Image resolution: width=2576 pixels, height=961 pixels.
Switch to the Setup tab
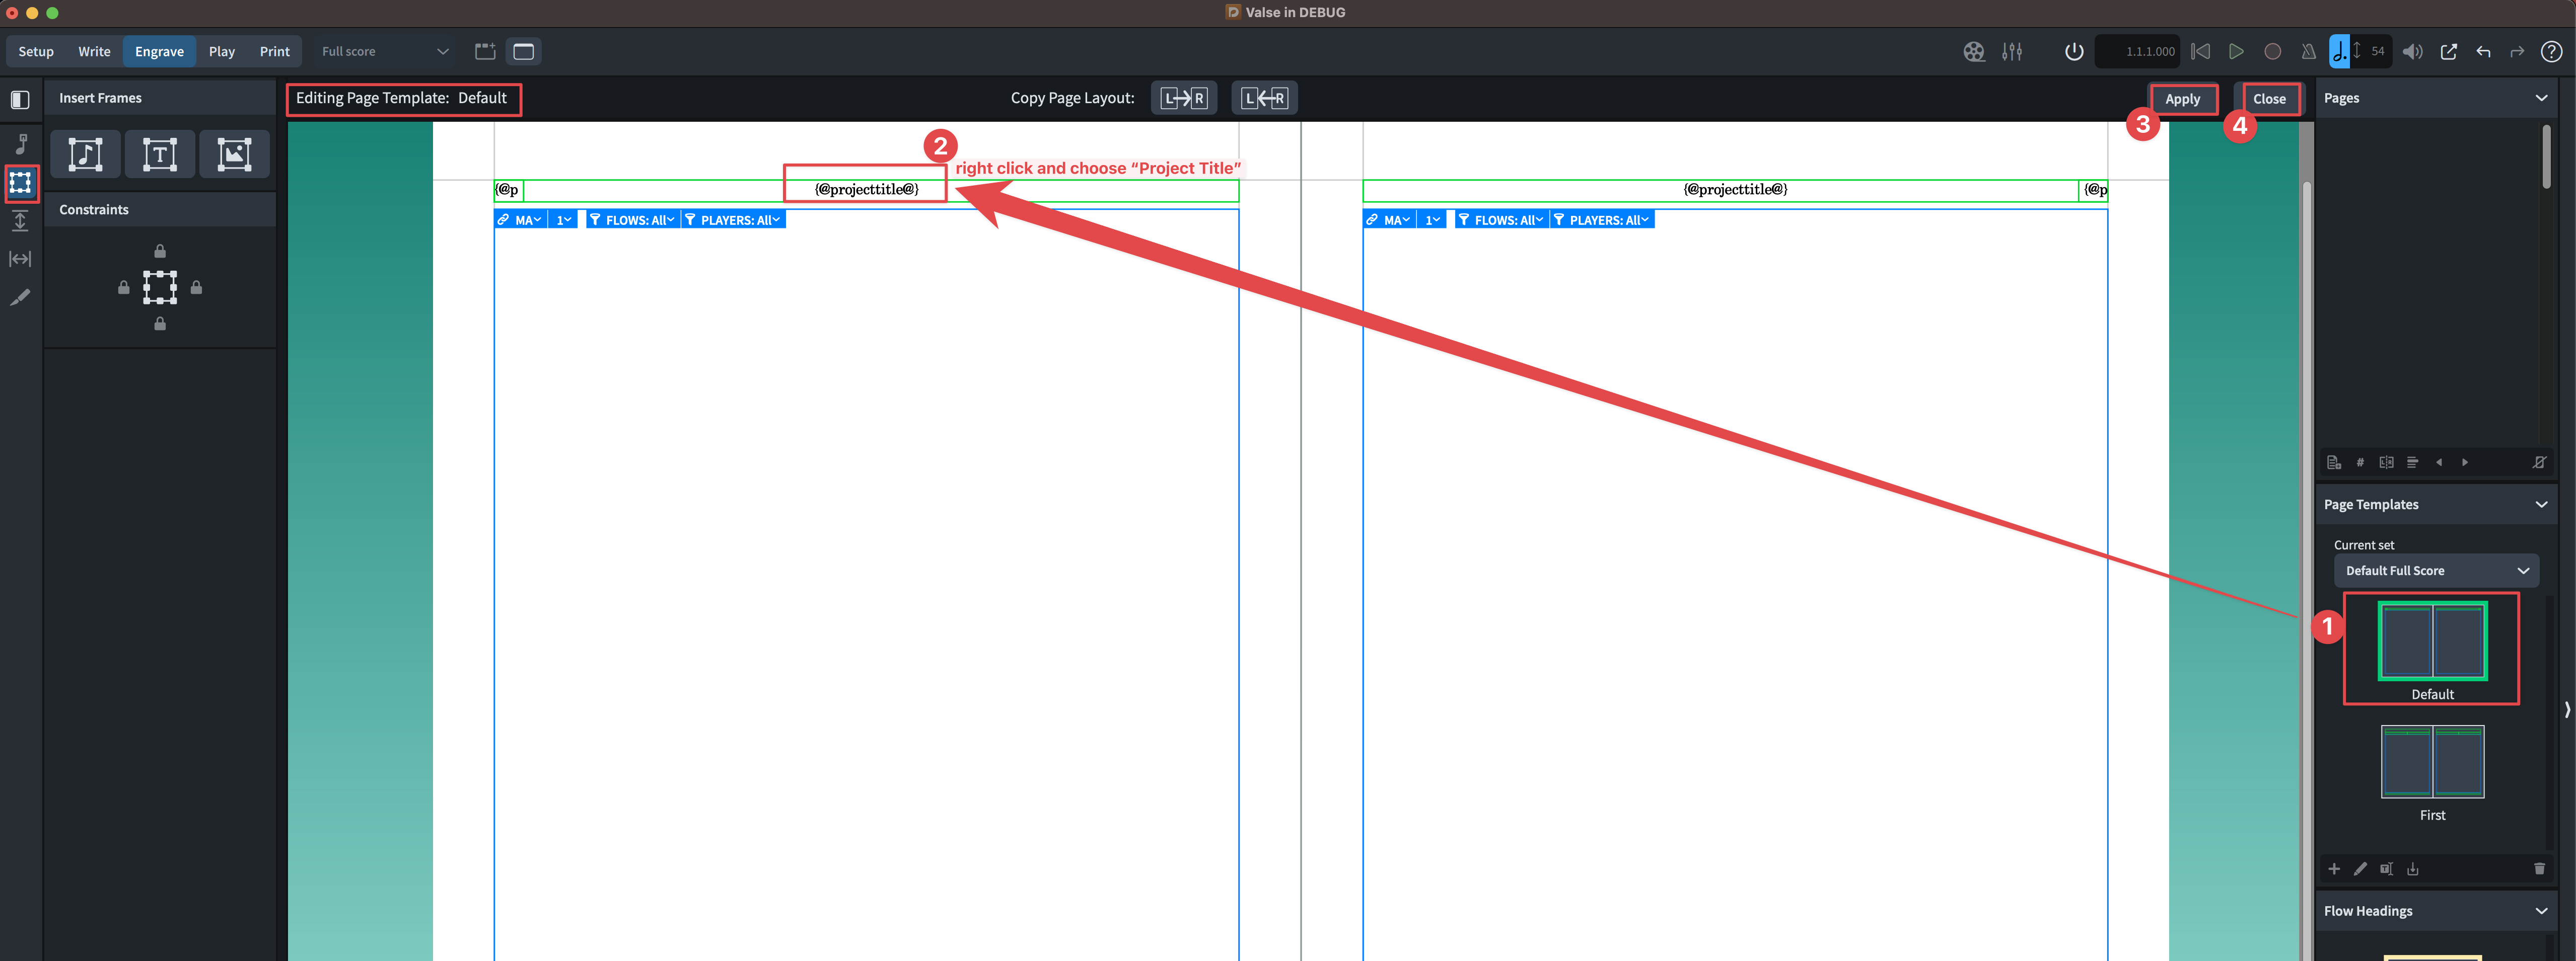pos(35,51)
